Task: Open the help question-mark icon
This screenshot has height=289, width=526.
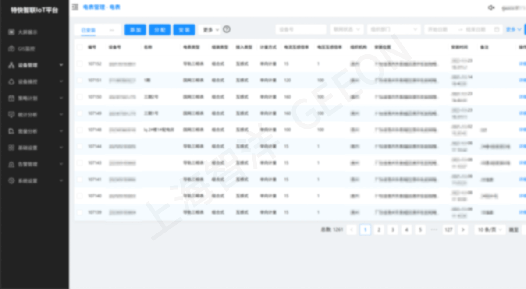Action: tap(227, 29)
